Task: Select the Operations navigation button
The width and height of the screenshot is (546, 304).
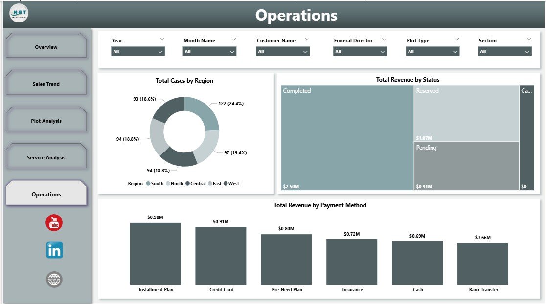Action: point(46,194)
